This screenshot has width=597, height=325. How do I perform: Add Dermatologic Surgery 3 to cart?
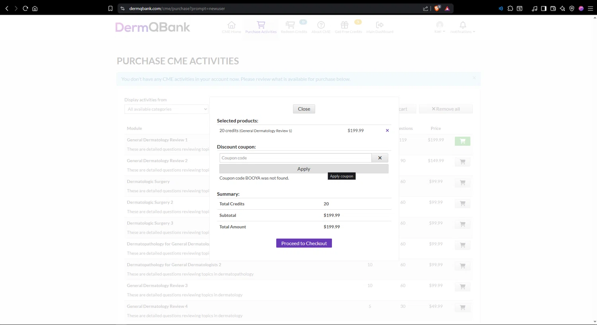point(462,224)
